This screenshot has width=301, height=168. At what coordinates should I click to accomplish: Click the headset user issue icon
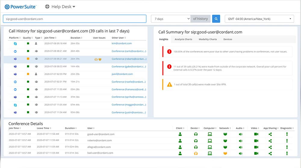tap(96, 59)
